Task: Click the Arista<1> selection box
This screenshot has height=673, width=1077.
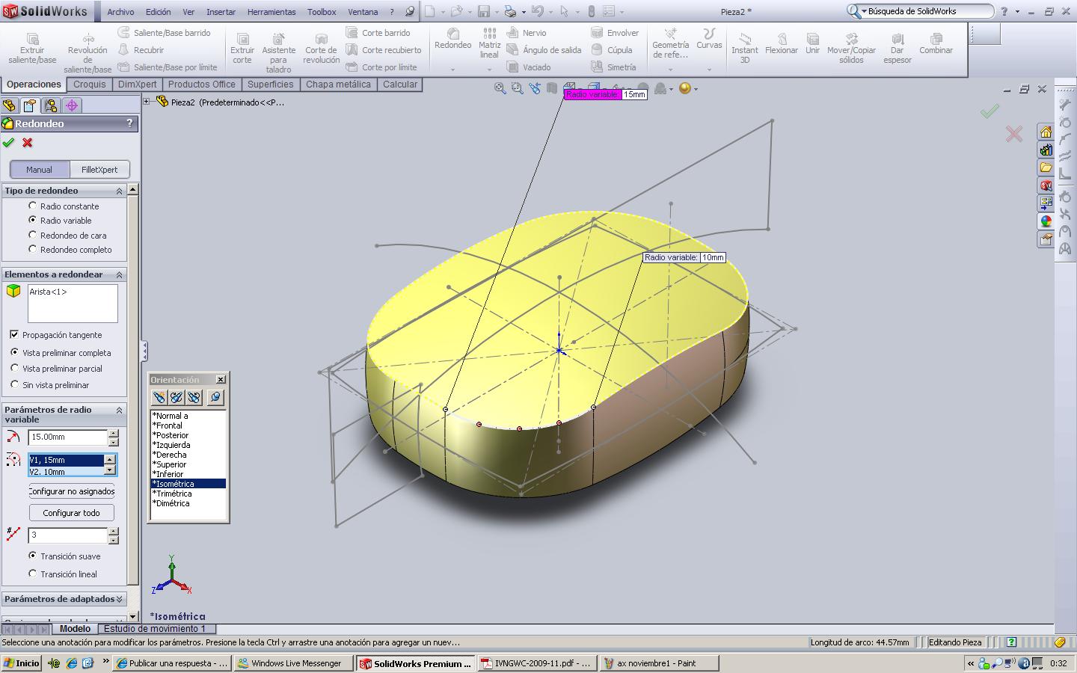Action: (73, 304)
